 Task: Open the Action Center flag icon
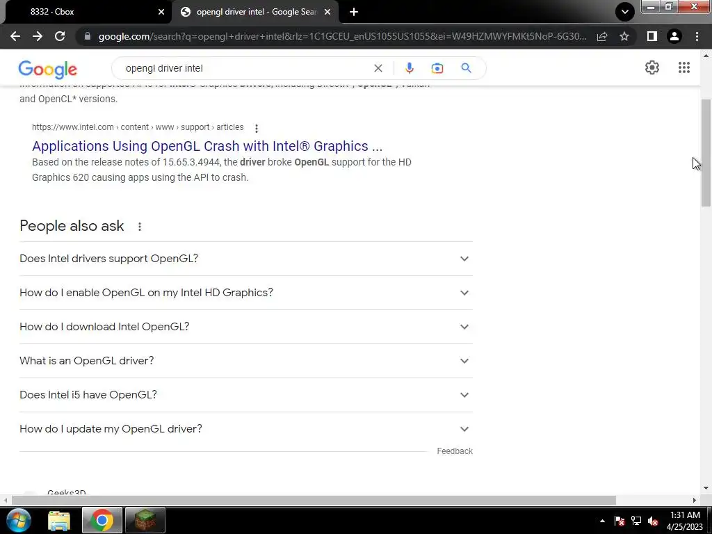(620, 521)
